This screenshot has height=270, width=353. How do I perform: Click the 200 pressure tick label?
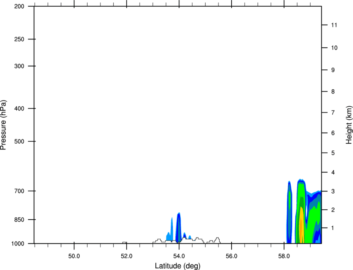(x=19, y=6)
